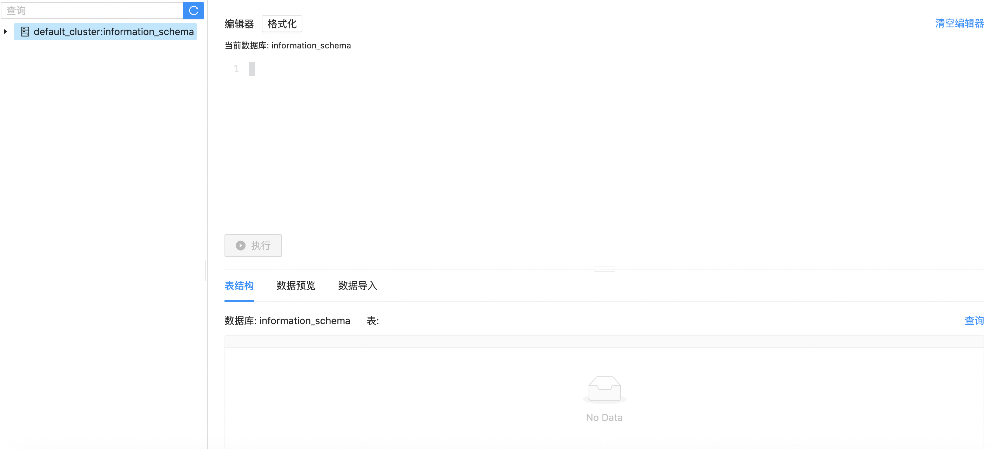Click the refresh icon beside the search box
The width and height of the screenshot is (992, 449).
tap(193, 11)
